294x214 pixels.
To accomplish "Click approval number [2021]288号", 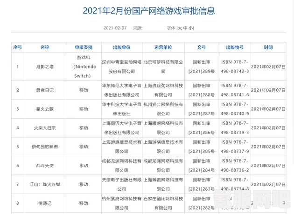I will click(x=202, y=95).
